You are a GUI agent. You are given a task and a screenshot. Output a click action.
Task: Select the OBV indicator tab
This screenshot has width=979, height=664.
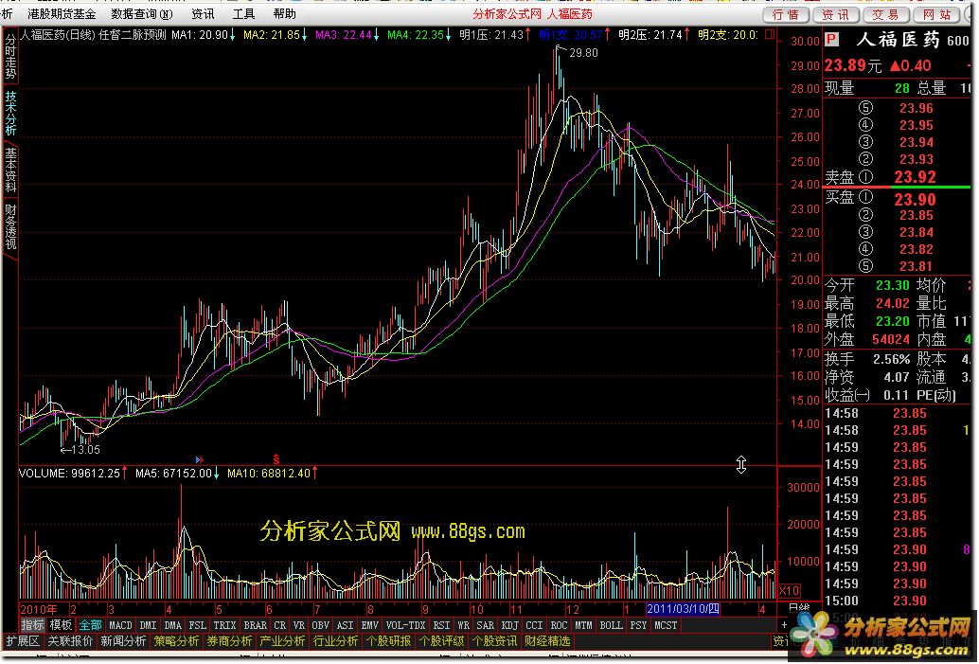tap(320, 624)
